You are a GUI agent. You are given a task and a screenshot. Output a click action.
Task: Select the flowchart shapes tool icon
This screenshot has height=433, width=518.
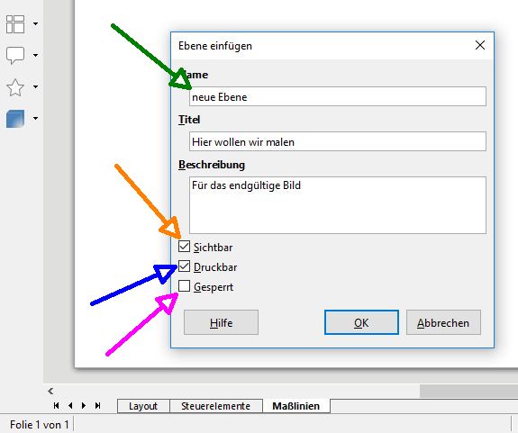point(15,24)
